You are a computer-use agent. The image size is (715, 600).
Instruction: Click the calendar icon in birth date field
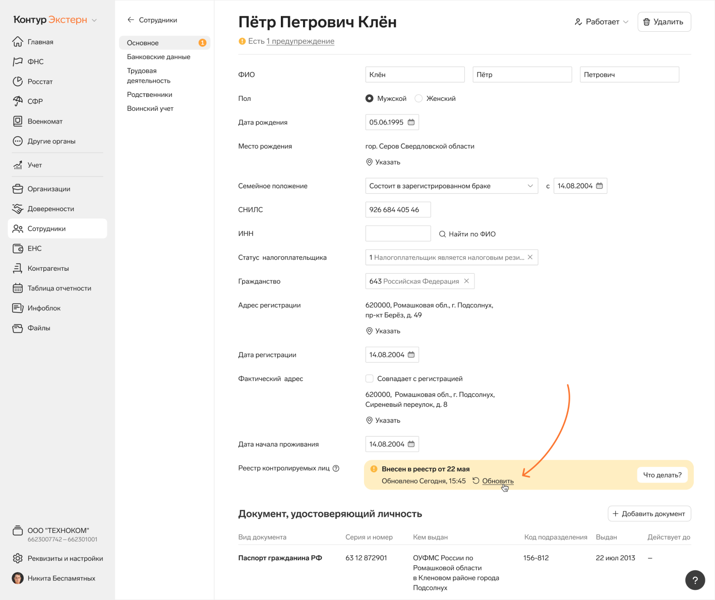(411, 123)
